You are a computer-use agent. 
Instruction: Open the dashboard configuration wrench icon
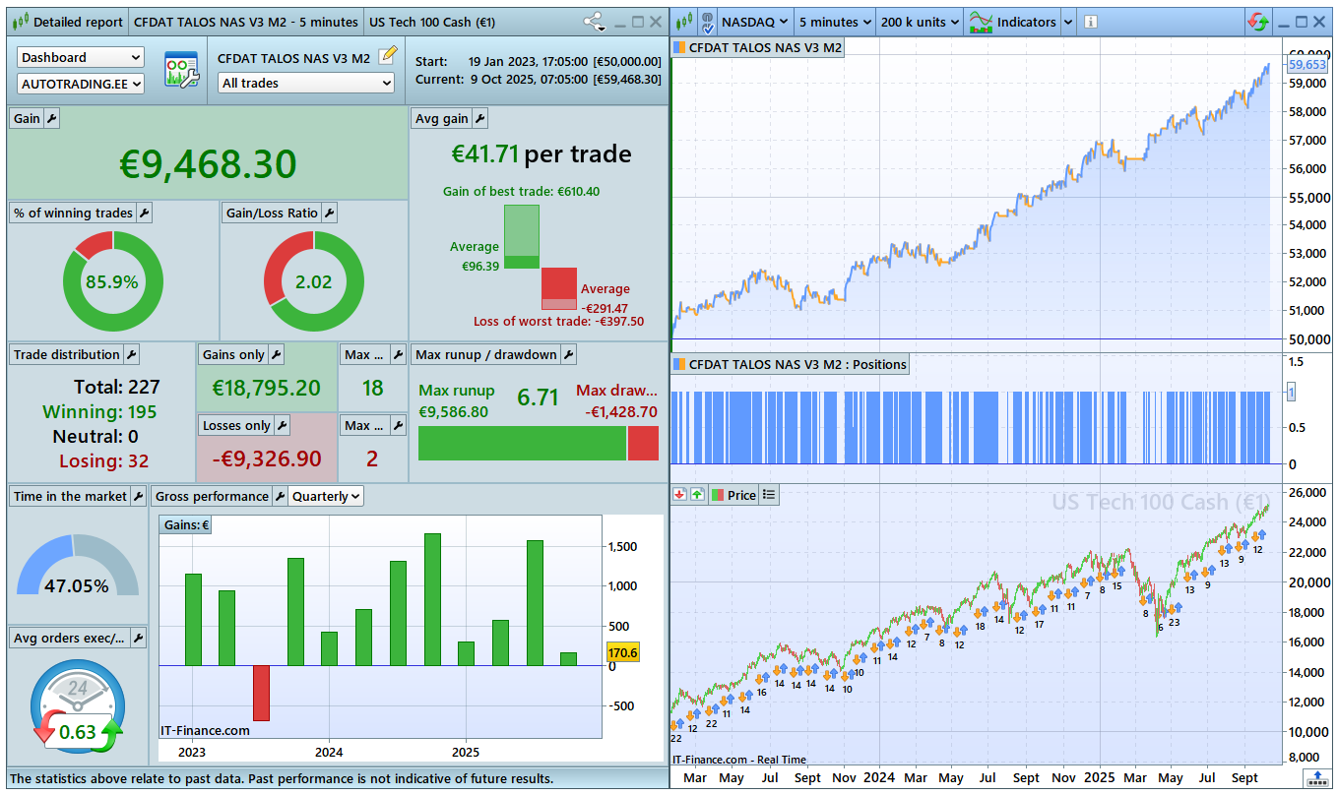180,71
